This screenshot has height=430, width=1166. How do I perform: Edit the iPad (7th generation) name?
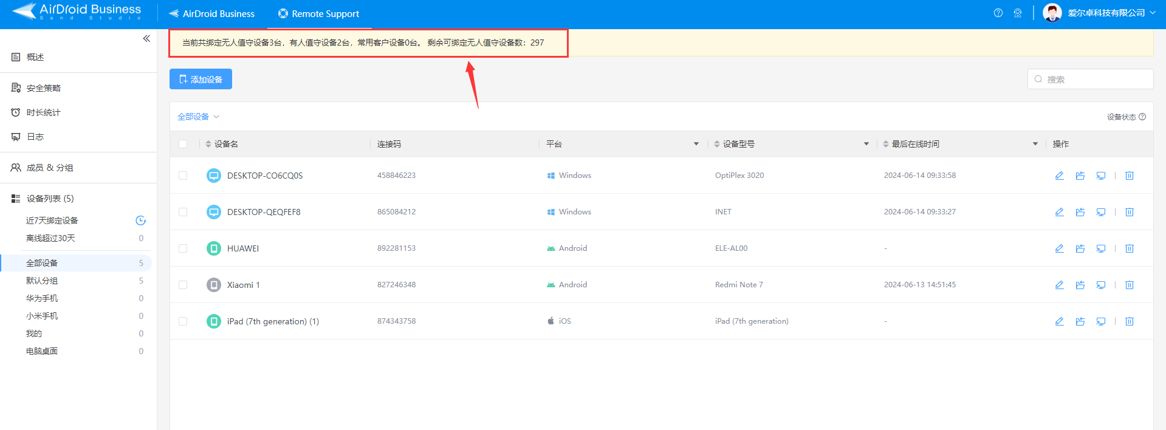[1059, 321]
